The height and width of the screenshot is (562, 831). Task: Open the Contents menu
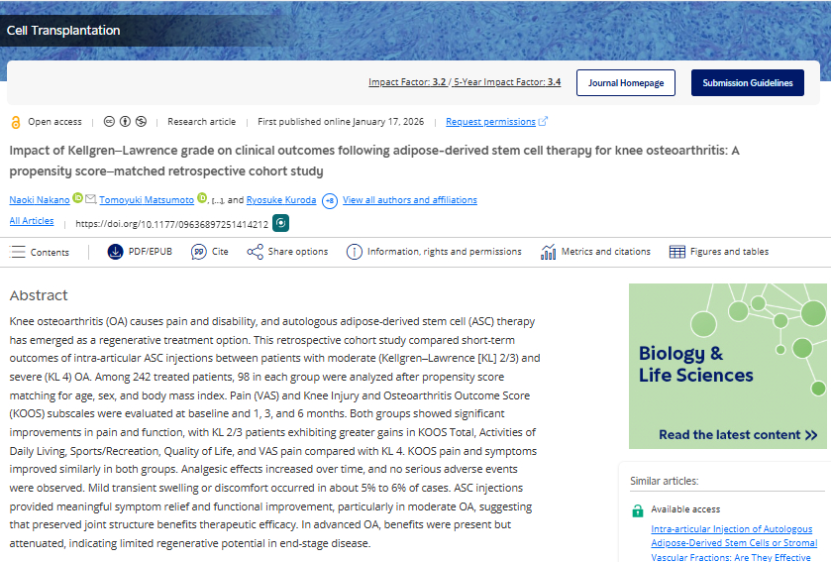(x=40, y=252)
